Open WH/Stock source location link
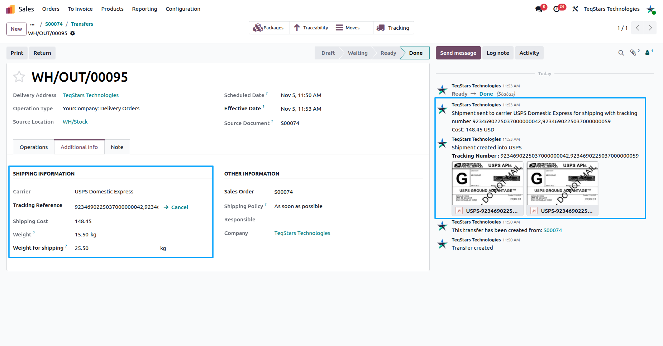This screenshot has height=346, width=663. point(75,122)
